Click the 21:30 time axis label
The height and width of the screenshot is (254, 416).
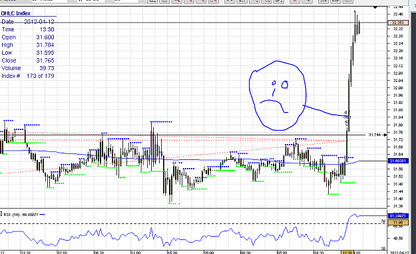25,253
